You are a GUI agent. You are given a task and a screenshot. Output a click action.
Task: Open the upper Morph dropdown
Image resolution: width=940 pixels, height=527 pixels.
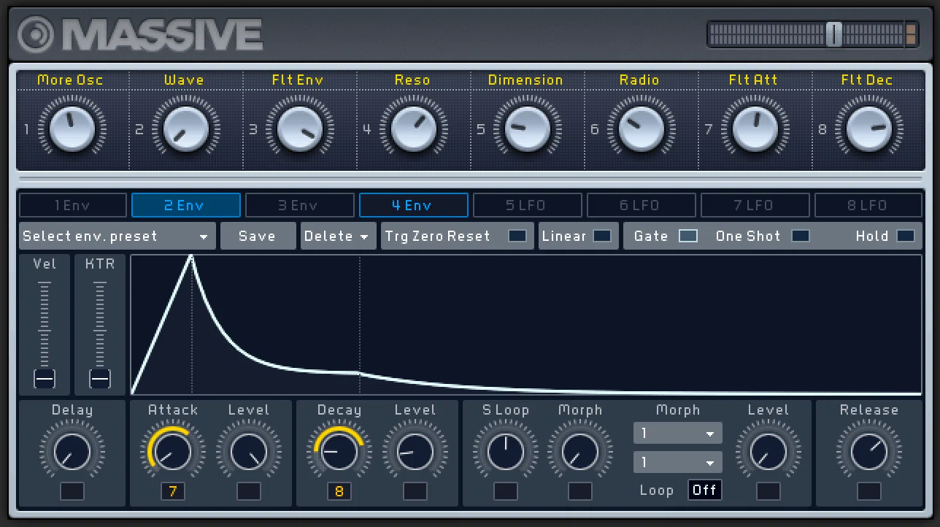click(x=678, y=433)
